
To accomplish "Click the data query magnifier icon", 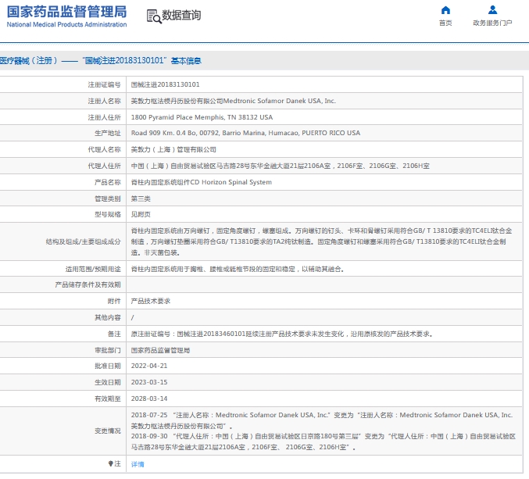I will [x=154, y=16].
